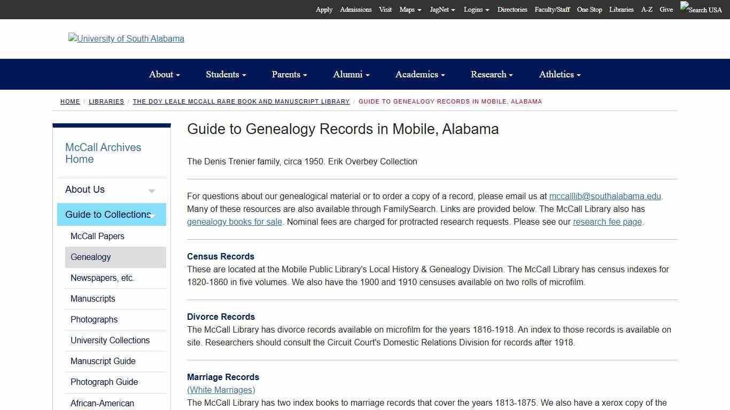
Task: Open the Logins dropdown menu
Action: (x=475, y=10)
